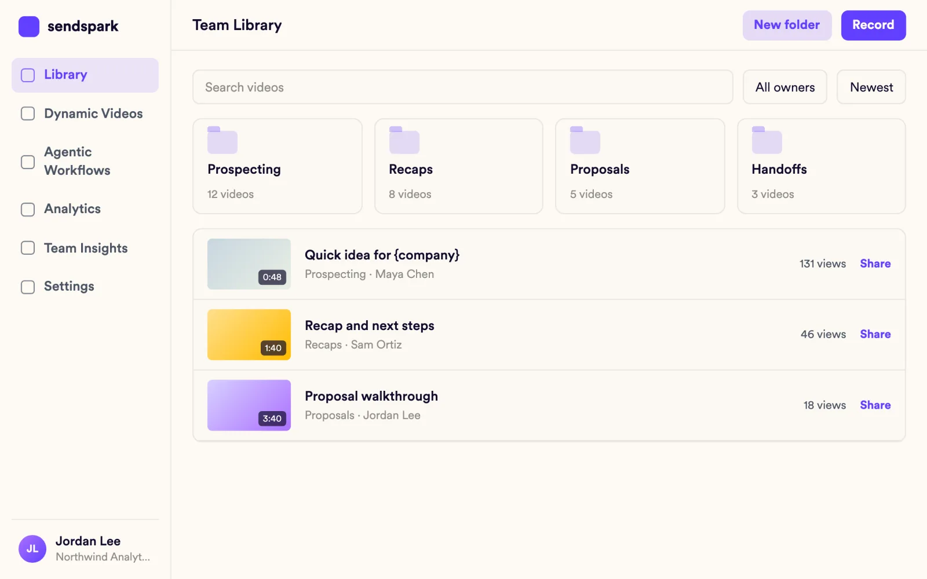Share the Recap and next steps video

point(875,334)
